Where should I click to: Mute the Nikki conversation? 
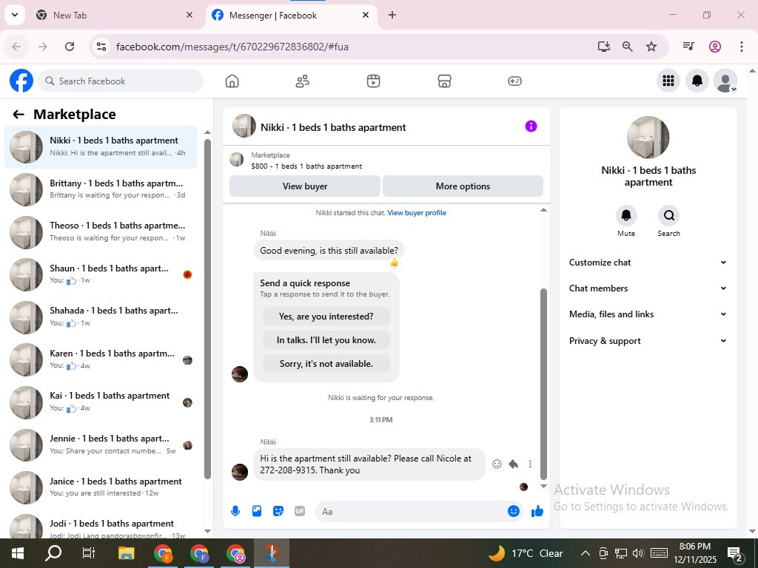click(626, 215)
